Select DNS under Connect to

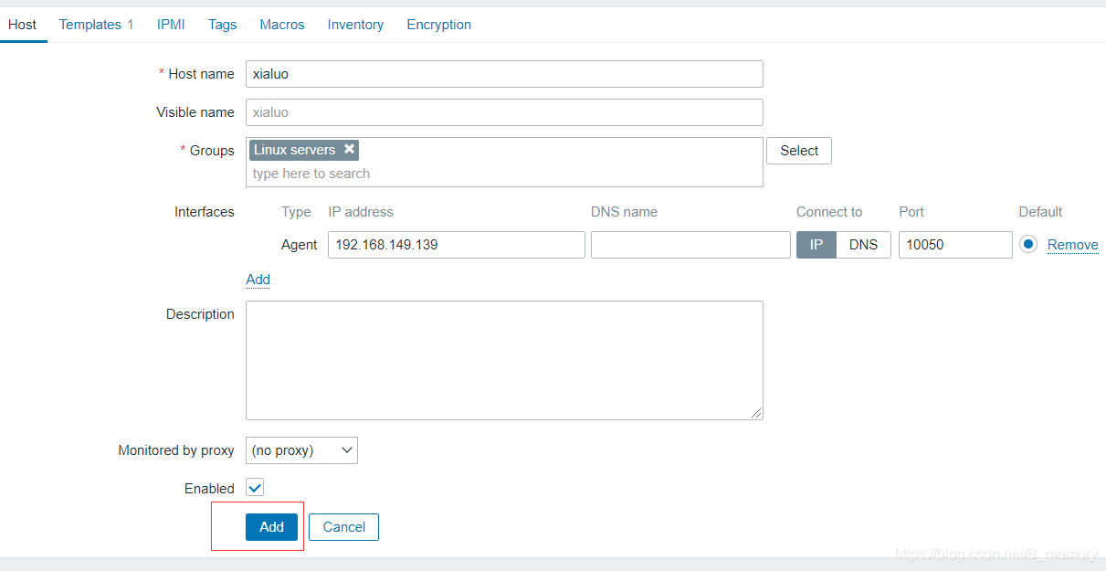pos(863,245)
